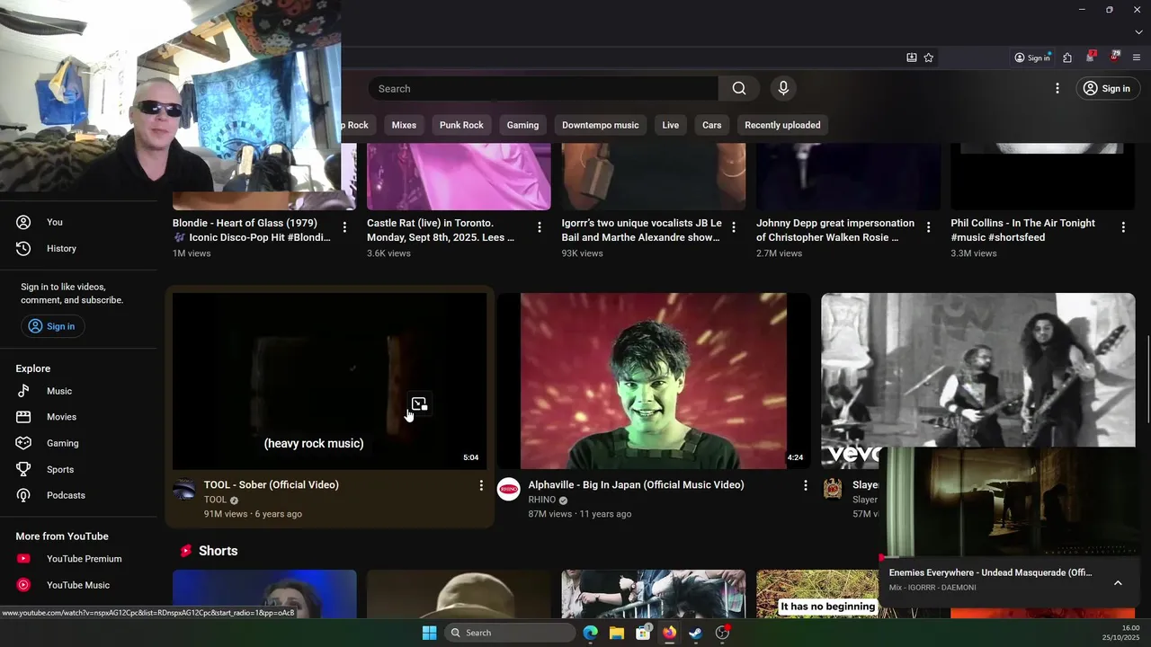Open Firefox hamburger application menu

[1137, 58]
